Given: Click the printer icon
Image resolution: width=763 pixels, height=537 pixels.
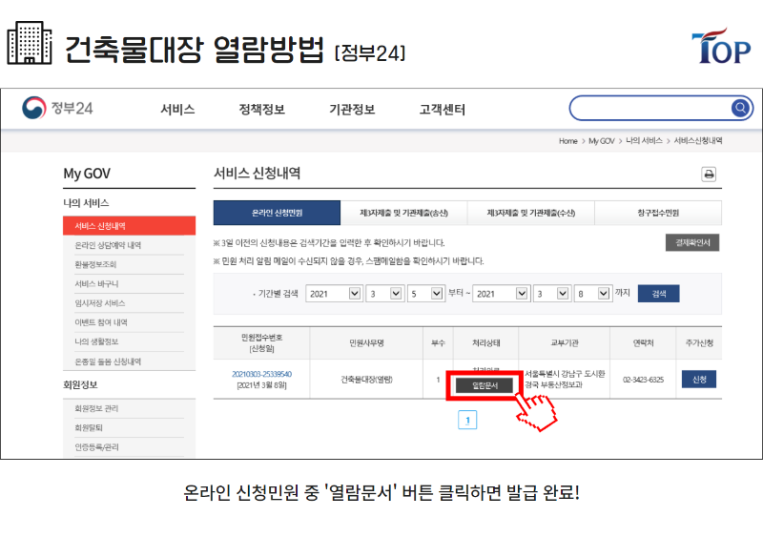Looking at the screenshot, I should tap(709, 175).
